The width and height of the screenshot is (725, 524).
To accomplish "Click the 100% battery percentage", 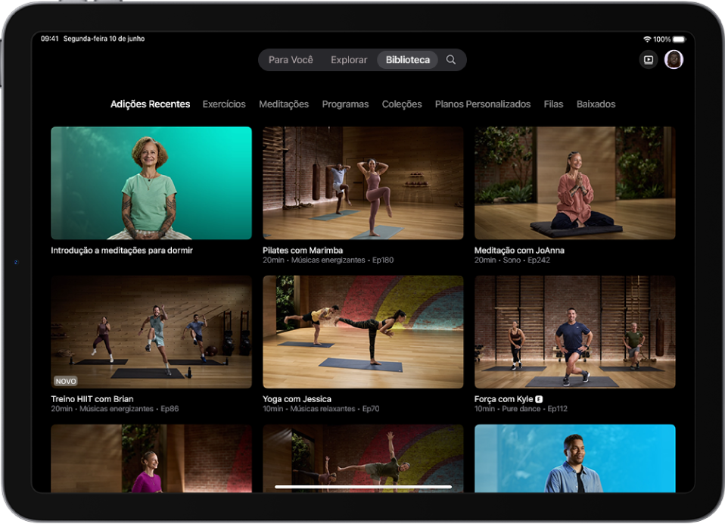I will pyautogui.click(x=661, y=39).
